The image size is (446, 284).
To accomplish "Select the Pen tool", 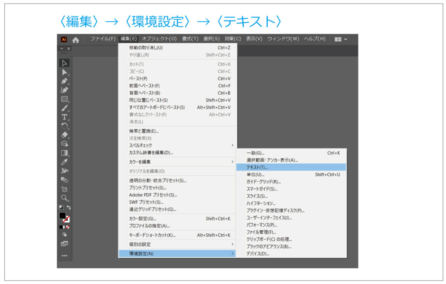I will [64, 81].
